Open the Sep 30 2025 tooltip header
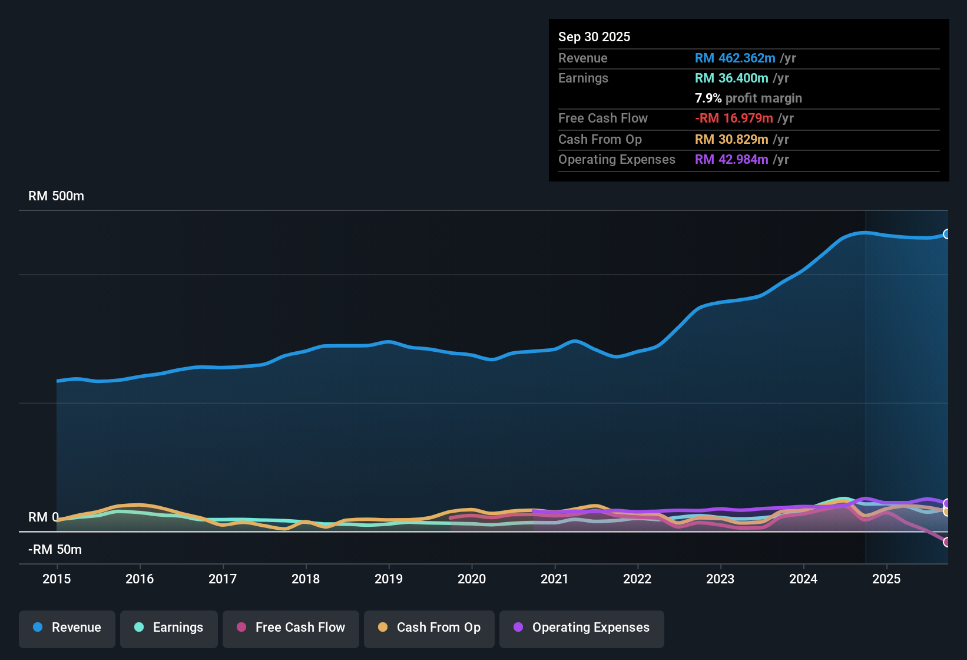 [594, 37]
